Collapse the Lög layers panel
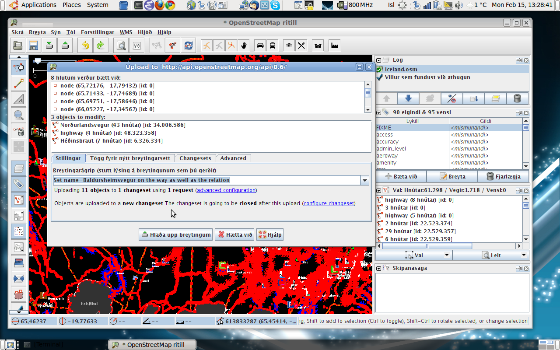This screenshot has height=350, width=560. pos(379,60)
